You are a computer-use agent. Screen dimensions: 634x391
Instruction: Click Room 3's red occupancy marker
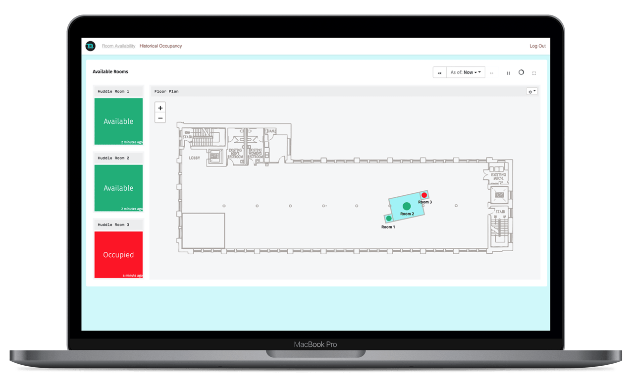[x=424, y=195]
